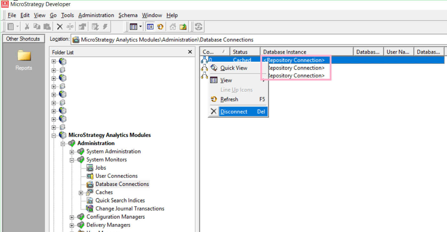Open Properties from the toolbar icon

[83, 27]
